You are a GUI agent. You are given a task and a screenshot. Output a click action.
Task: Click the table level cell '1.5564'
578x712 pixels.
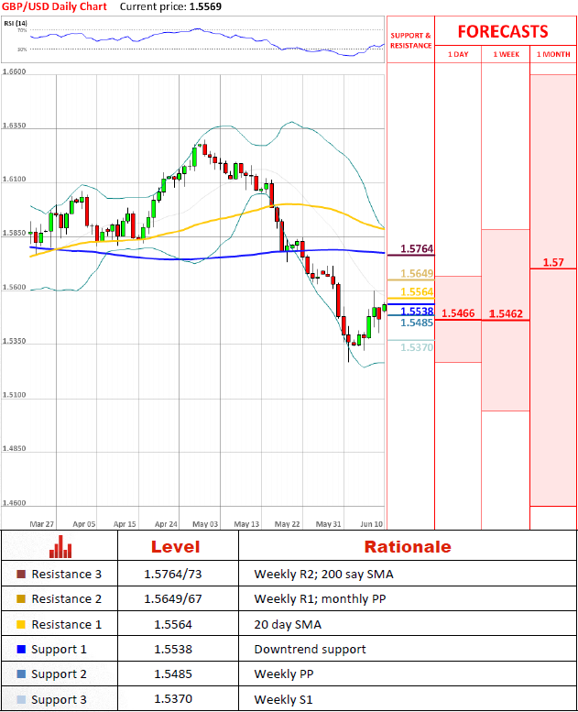coord(173,624)
